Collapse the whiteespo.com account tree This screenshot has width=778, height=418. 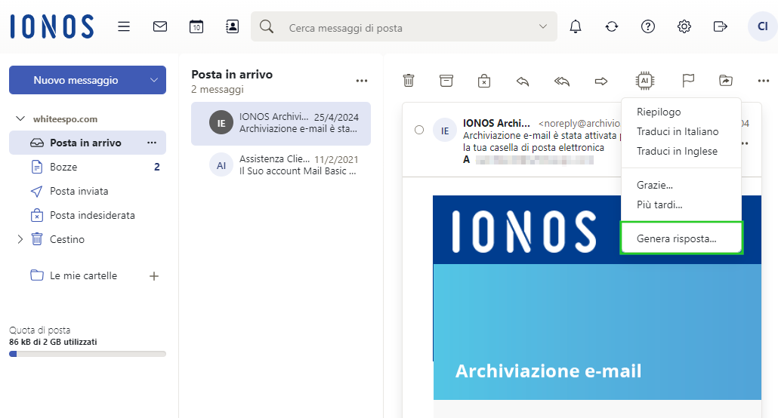pos(20,118)
